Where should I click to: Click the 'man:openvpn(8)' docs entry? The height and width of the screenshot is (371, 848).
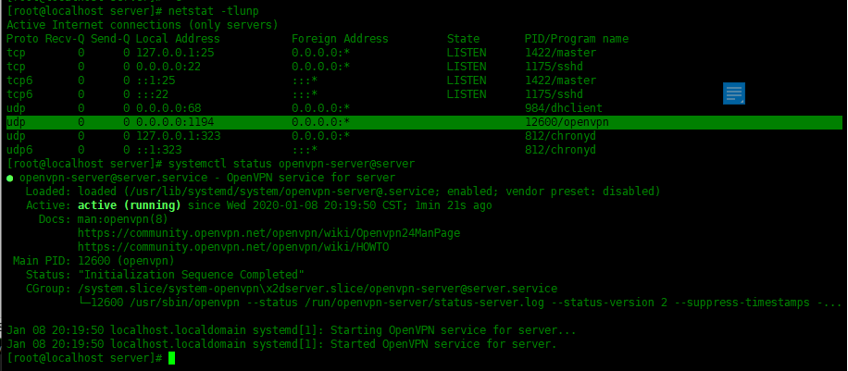point(123,219)
